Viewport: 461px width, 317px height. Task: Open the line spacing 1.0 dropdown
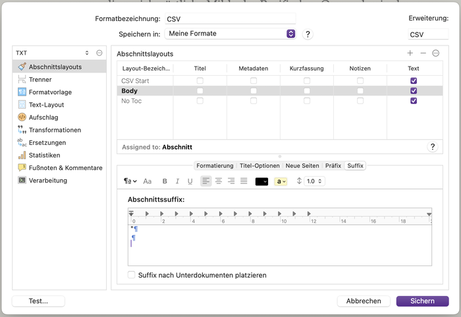311,181
